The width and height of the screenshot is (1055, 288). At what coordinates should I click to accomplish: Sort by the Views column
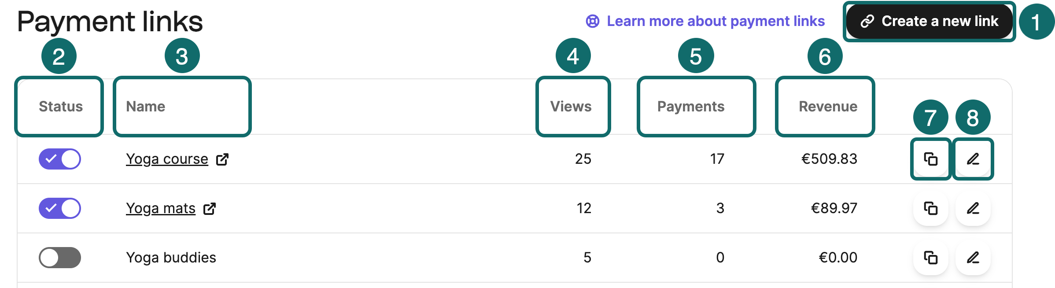click(x=571, y=106)
